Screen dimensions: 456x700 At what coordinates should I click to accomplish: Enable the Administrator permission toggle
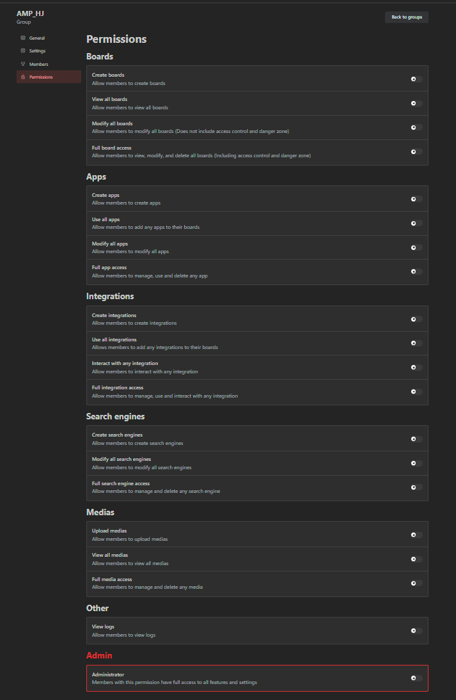tap(416, 678)
